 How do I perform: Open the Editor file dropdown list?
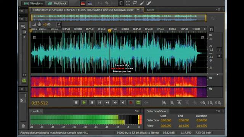[138, 10]
